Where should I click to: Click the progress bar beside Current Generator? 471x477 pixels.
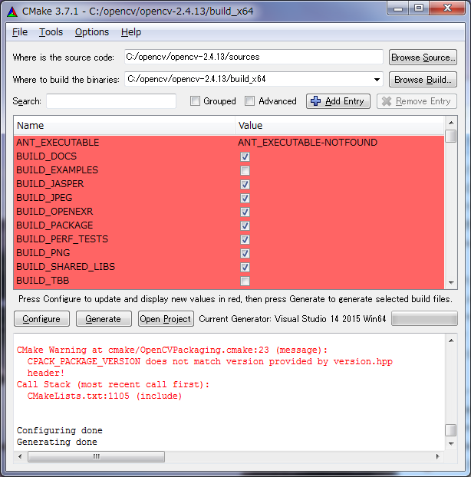(424, 318)
